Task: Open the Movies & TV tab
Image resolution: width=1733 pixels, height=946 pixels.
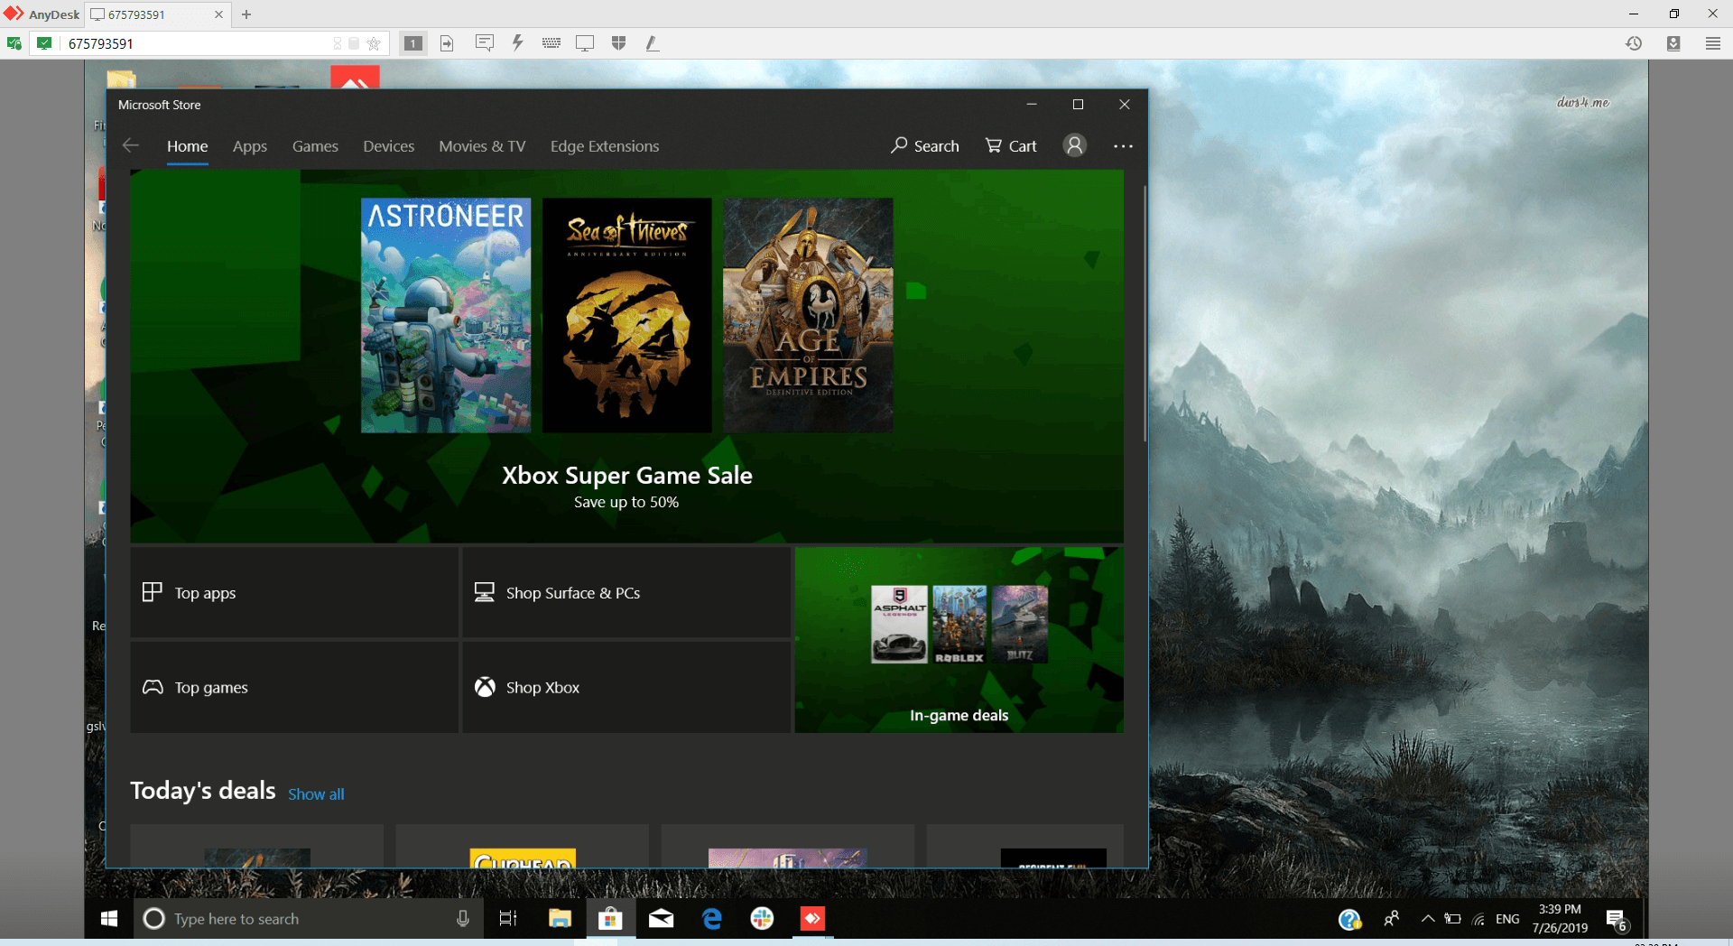Action: point(482,146)
